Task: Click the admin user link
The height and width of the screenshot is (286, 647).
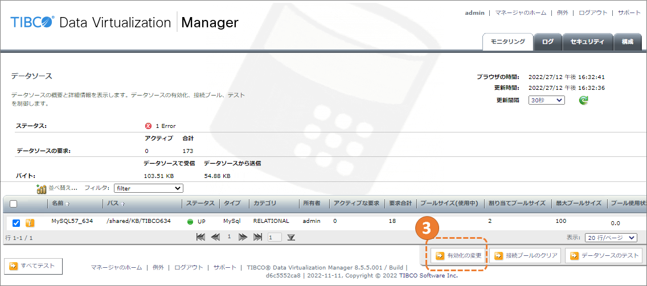Action: pos(474,13)
